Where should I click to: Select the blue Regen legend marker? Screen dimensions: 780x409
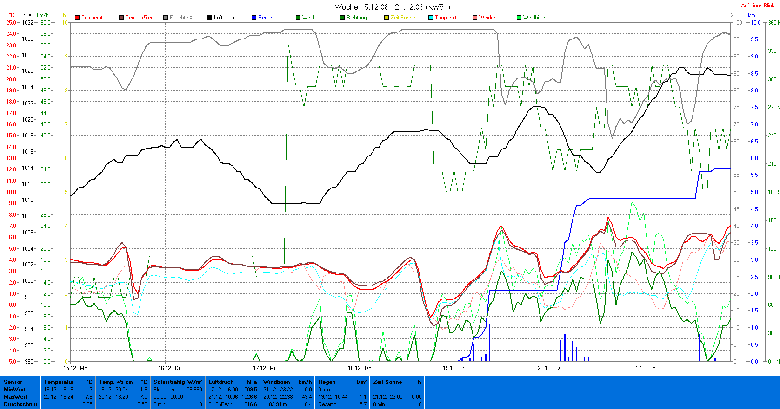(254, 18)
